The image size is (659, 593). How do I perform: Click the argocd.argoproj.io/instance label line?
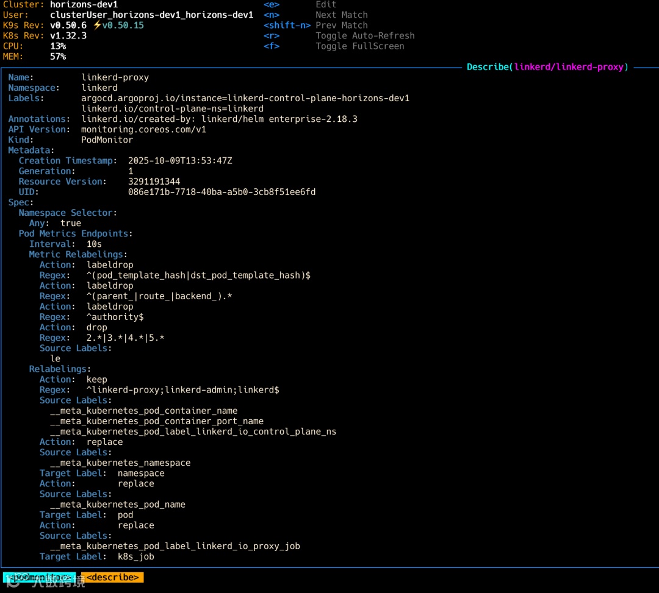coord(245,98)
